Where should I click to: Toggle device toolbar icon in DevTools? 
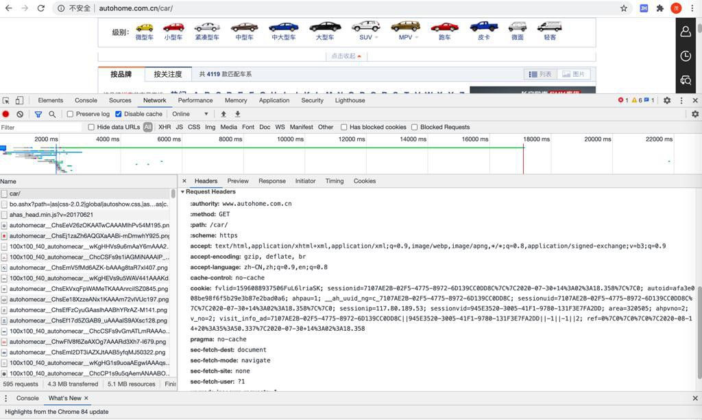tap(19, 100)
